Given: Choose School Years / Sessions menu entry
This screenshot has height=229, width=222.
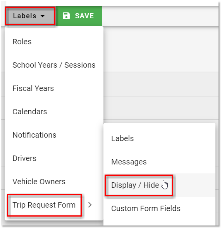Looking at the screenshot, I should pos(54,65).
